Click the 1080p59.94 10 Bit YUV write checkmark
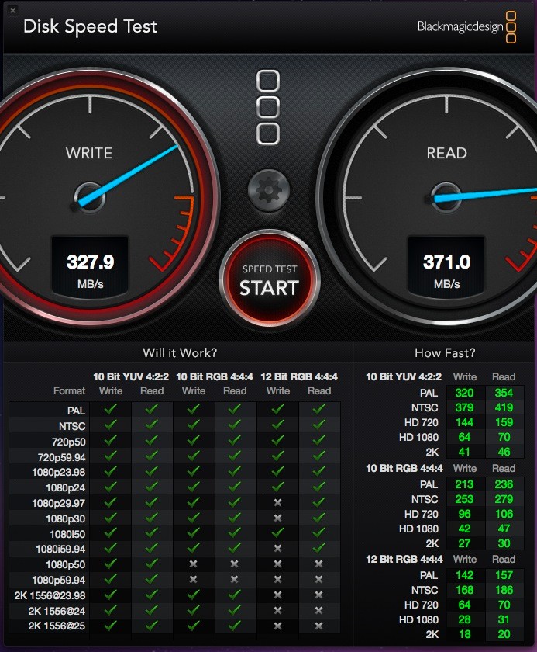The height and width of the screenshot is (652, 537). click(x=110, y=579)
